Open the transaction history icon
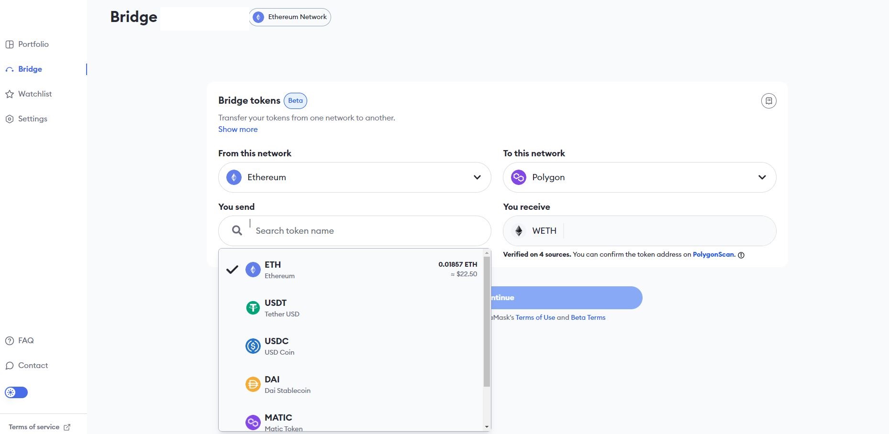Viewport: 889px width, 434px height. [x=769, y=101]
